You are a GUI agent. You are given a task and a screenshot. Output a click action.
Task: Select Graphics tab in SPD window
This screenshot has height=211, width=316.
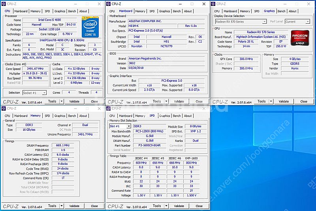point(164,116)
